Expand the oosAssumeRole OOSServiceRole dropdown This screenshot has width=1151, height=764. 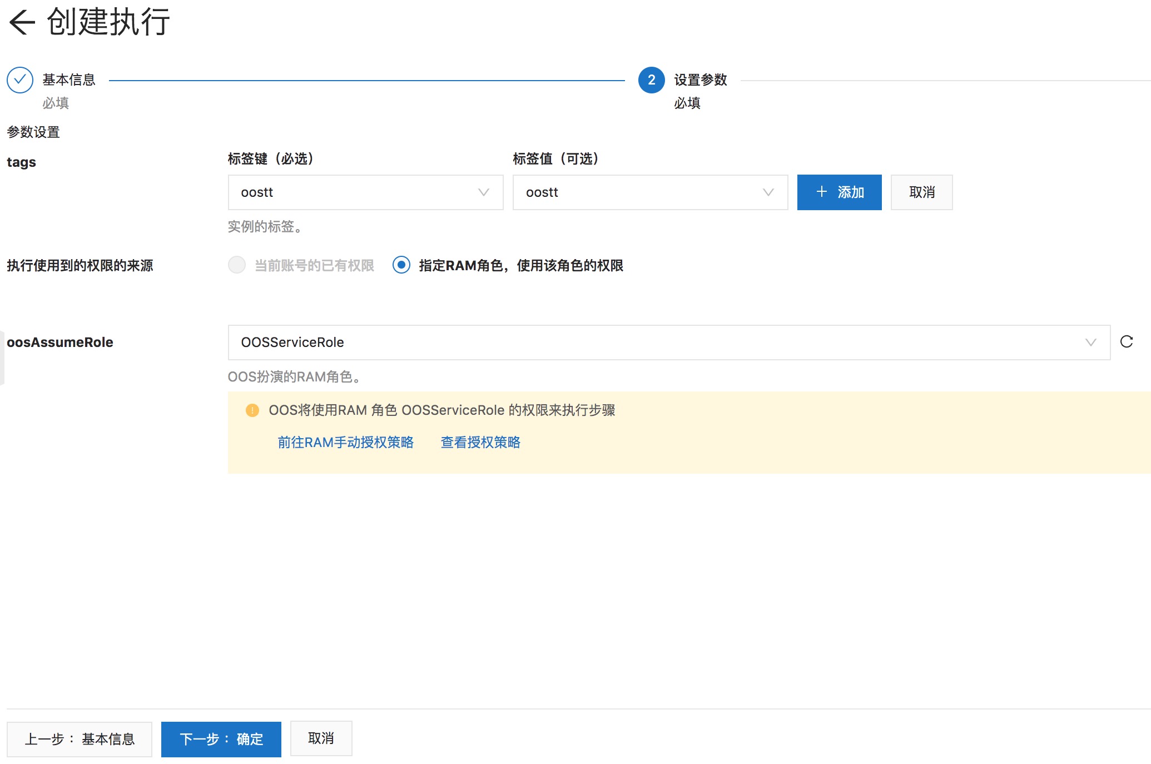tap(669, 343)
